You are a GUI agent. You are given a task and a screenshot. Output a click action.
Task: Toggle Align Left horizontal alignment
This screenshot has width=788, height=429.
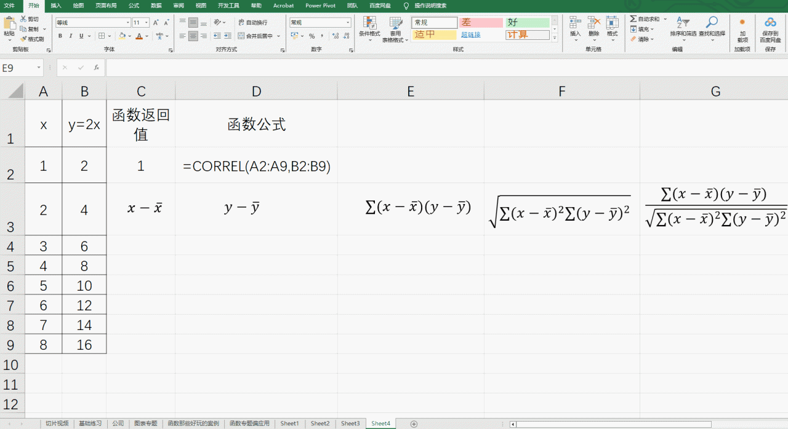tap(182, 36)
